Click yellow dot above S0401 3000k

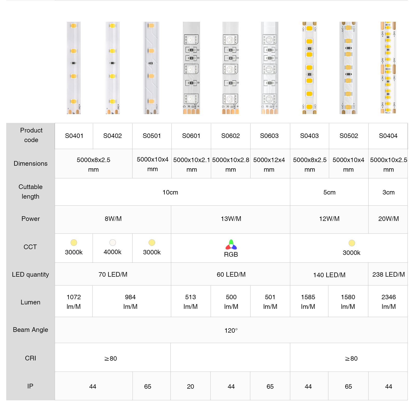click(x=74, y=242)
